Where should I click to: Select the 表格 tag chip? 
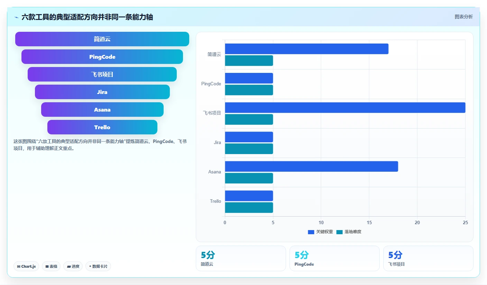[x=51, y=266]
